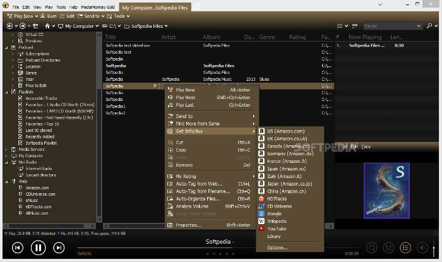The width and height of the screenshot is (442, 262).
Task: Click the album art thumbnail
Action: pyautogui.click(x=386, y=191)
